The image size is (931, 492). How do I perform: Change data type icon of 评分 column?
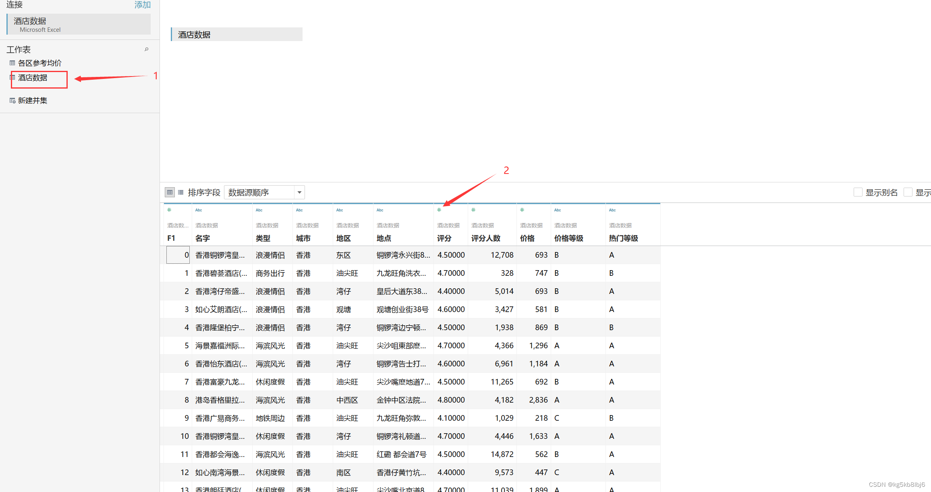coord(439,210)
